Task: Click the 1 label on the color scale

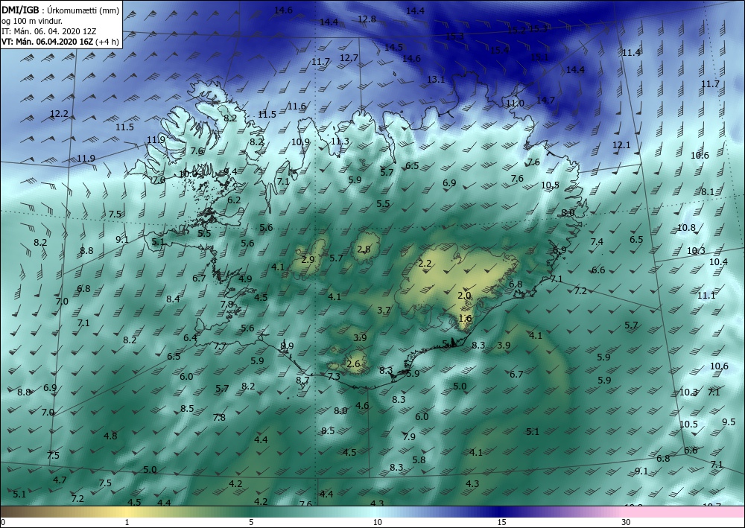Action: (127, 523)
